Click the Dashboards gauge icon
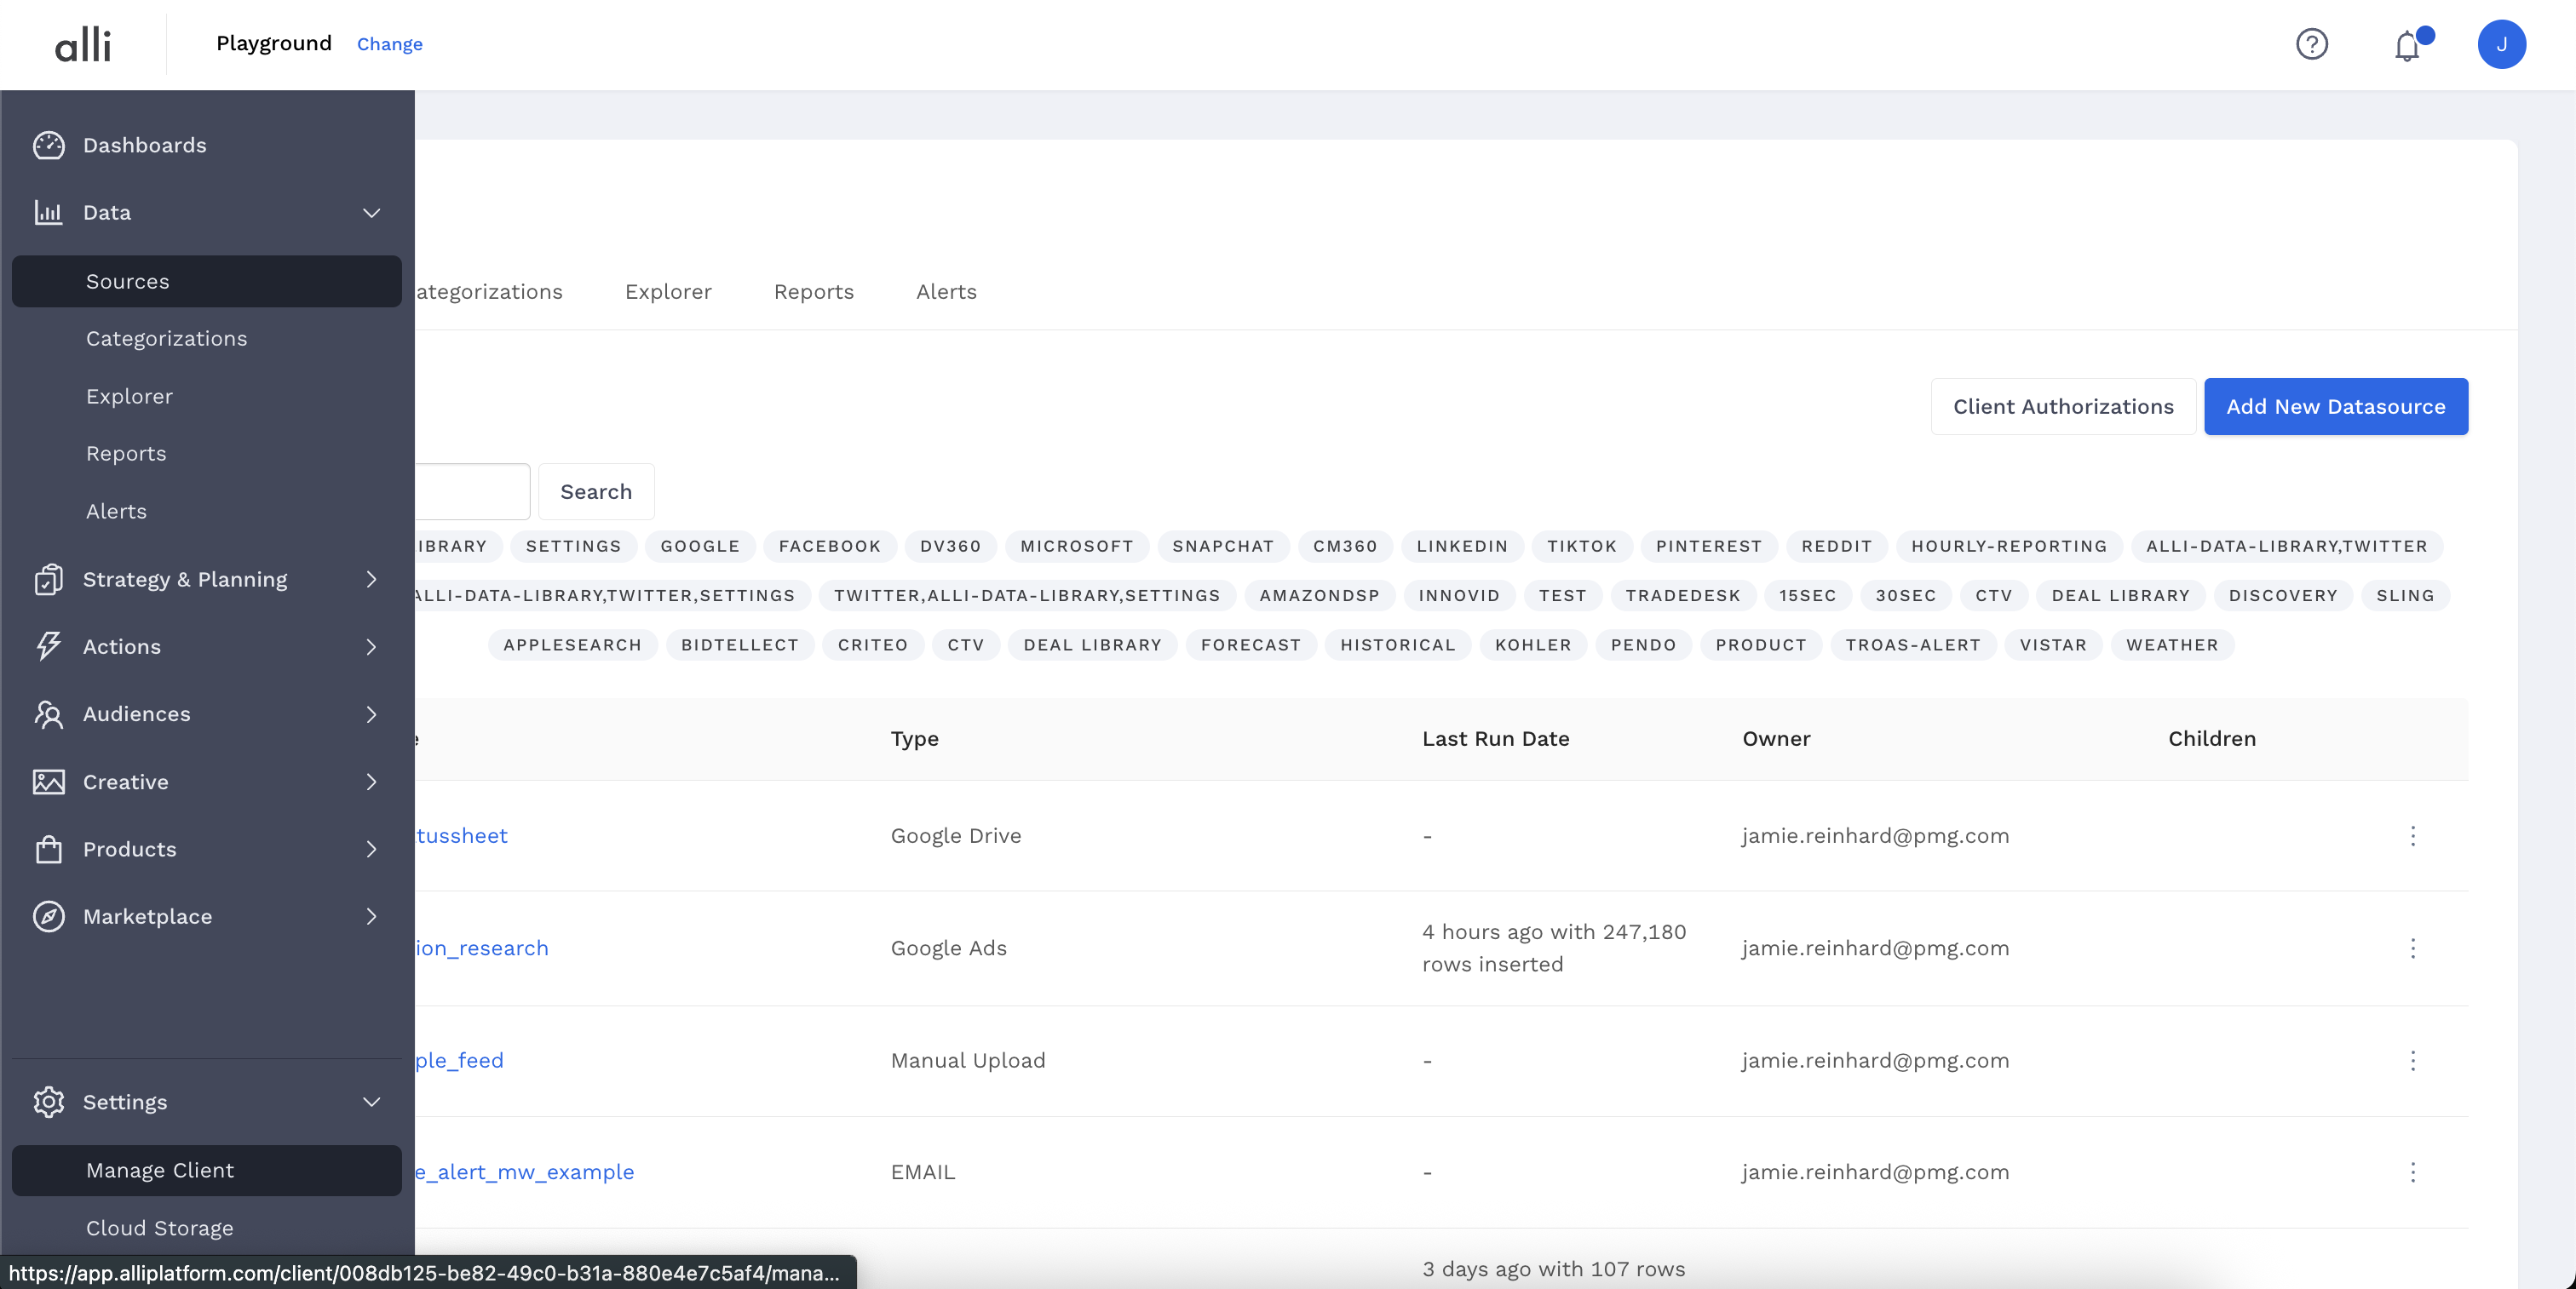 coord(48,145)
